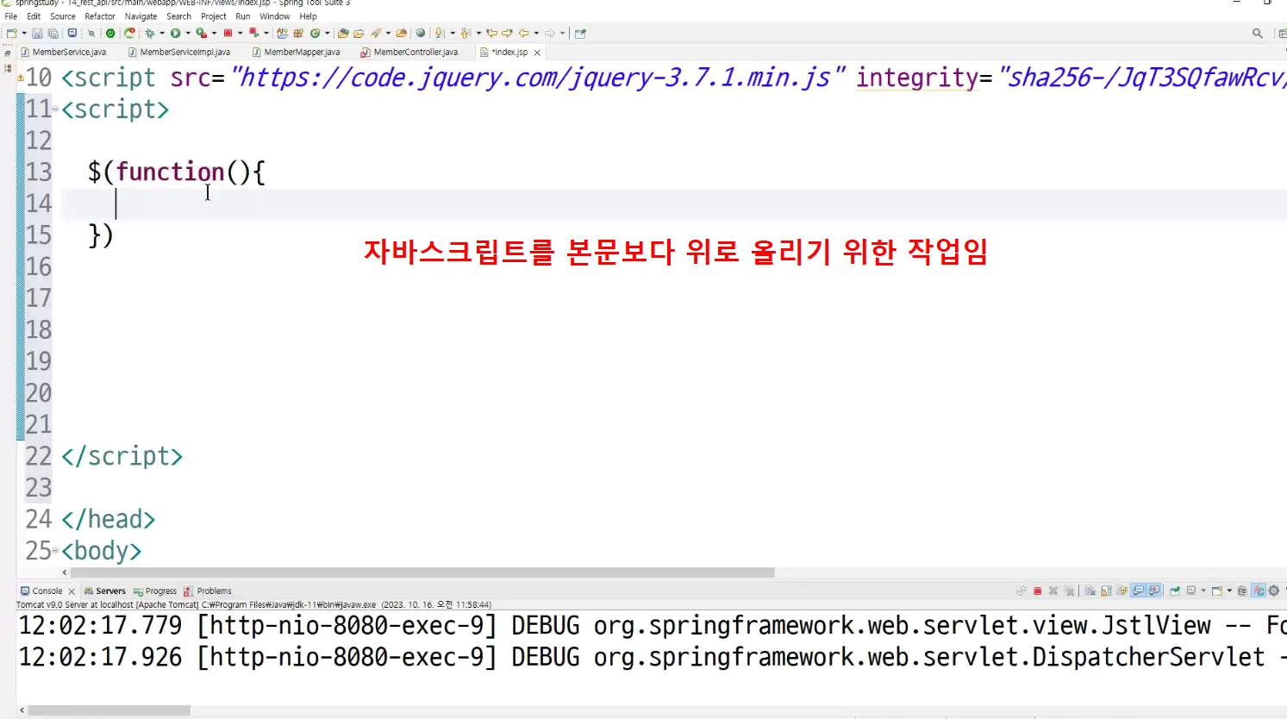Switch to the Progress view tab
Viewport: 1287px width, 719px height.
pos(155,591)
